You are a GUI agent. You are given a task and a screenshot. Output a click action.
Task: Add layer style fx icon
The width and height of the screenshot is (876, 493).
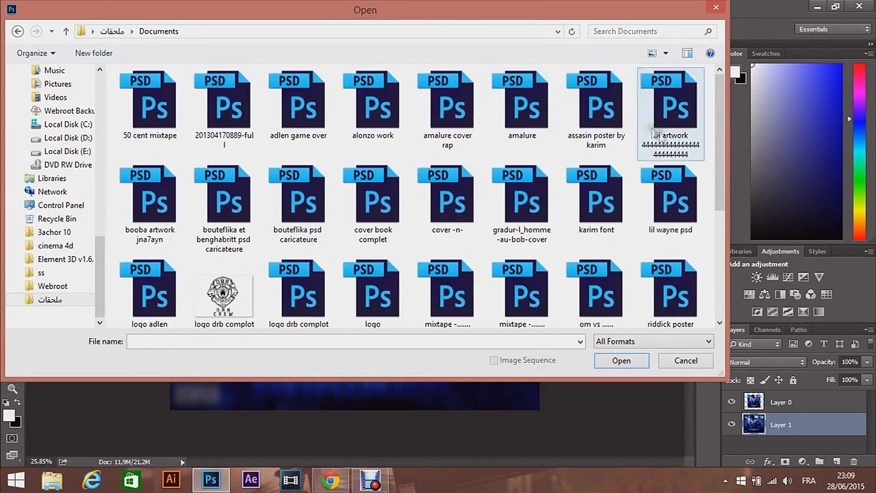tap(768, 462)
